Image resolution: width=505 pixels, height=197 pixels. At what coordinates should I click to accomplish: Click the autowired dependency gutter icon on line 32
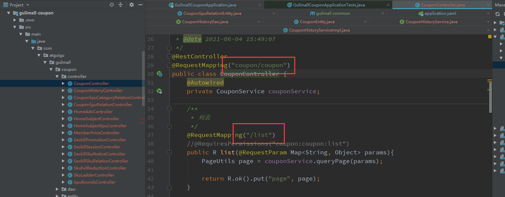160,91
